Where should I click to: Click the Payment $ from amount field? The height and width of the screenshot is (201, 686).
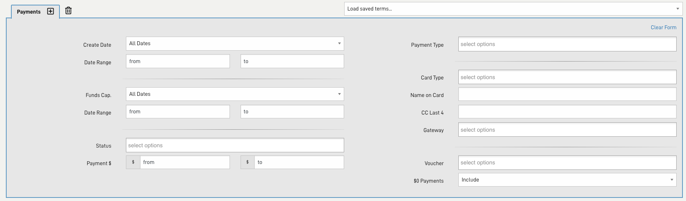tap(185, 162)
